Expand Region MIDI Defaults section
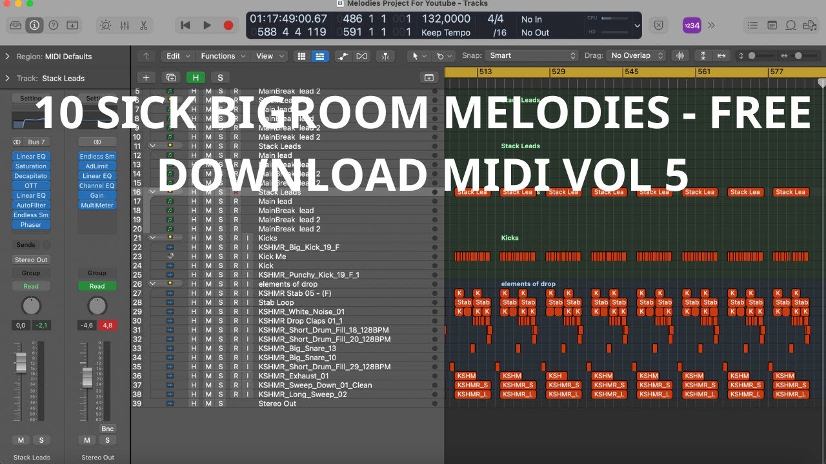Viewport: 826px width, 464px height. point(7,57)
